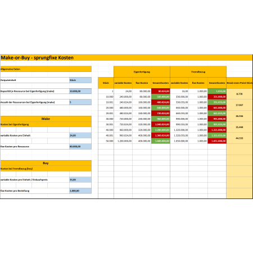Click the Make section header

[46, 119]
